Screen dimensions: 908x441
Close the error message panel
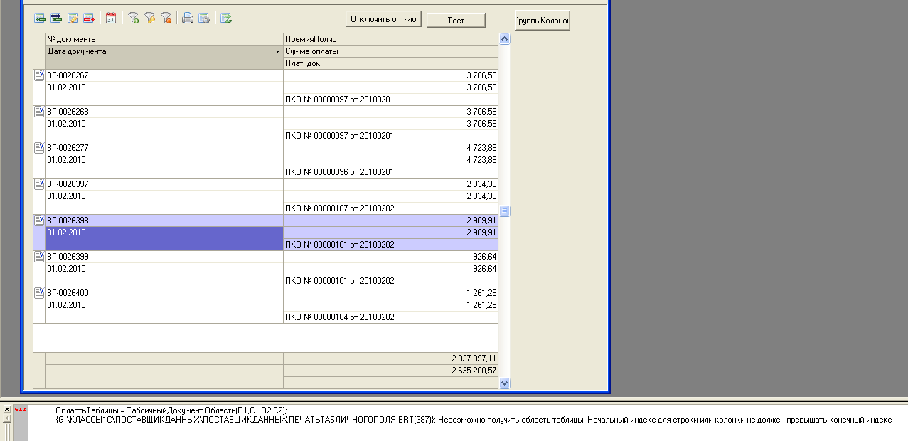6,409
